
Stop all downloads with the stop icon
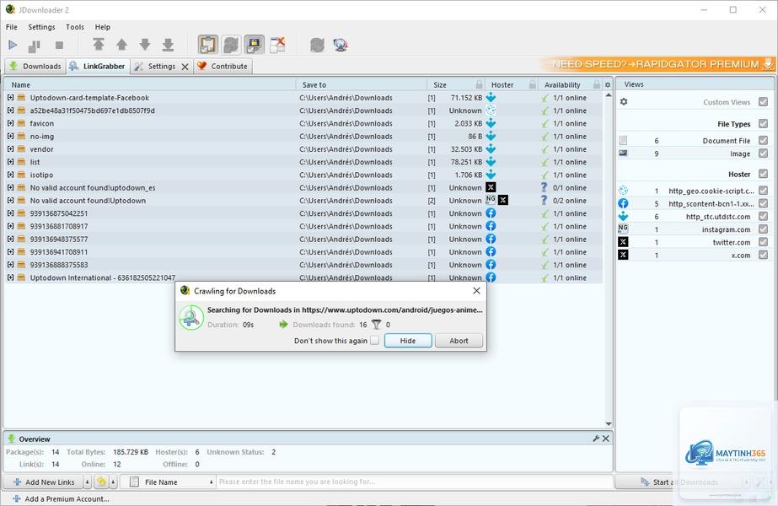click(x=59, y=46)
